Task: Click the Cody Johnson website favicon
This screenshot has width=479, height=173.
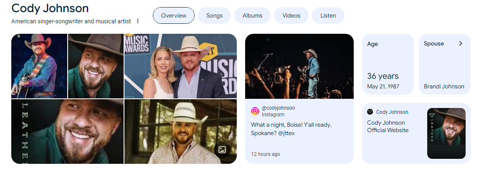Action: 370,112
